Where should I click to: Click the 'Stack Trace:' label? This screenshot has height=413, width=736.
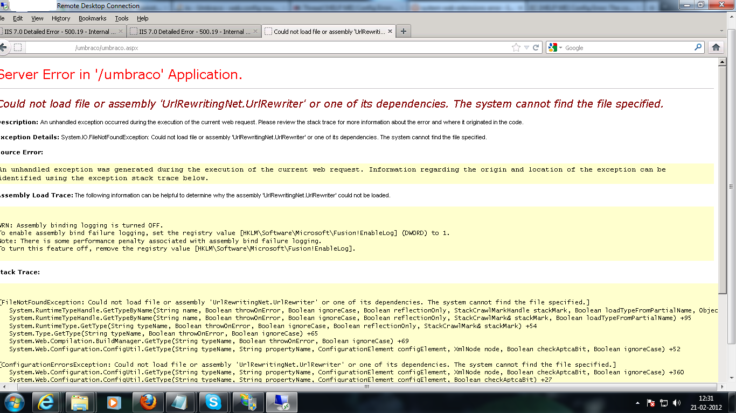(20, 272)
